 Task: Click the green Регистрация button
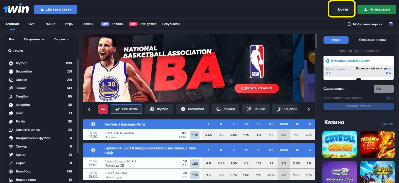(x=377, y=9)
